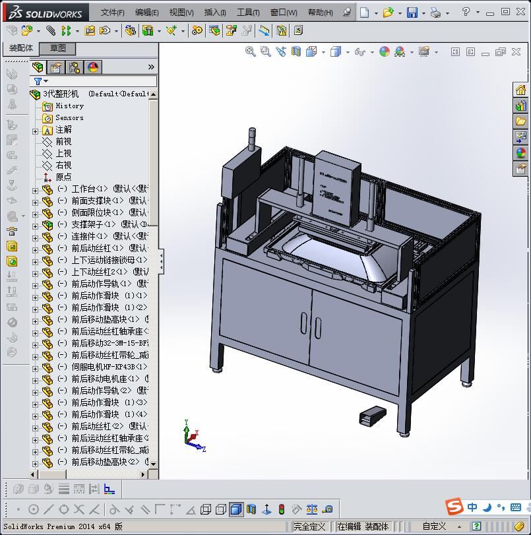Click the Save disk icon in title bar
The height and width of the screenshot is (535, 531).
tap(412, 13)
